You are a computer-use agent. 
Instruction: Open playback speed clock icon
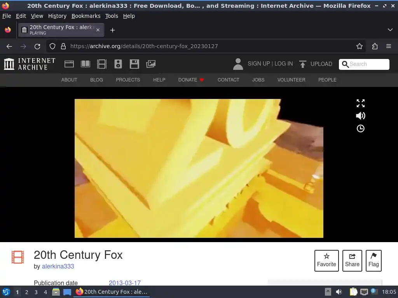point(360,128)
